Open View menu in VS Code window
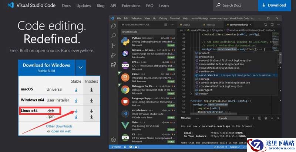Screen dimensions: 296x152 (147, 18)
